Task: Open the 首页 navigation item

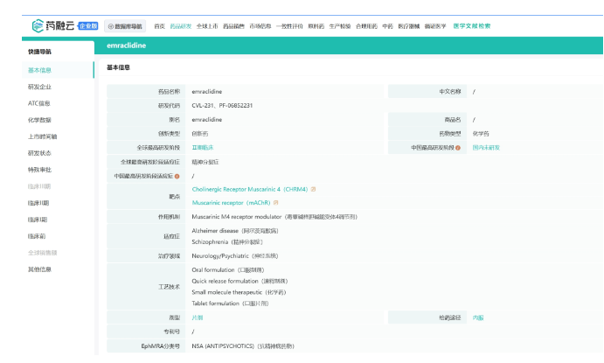Action: [159, 26]
